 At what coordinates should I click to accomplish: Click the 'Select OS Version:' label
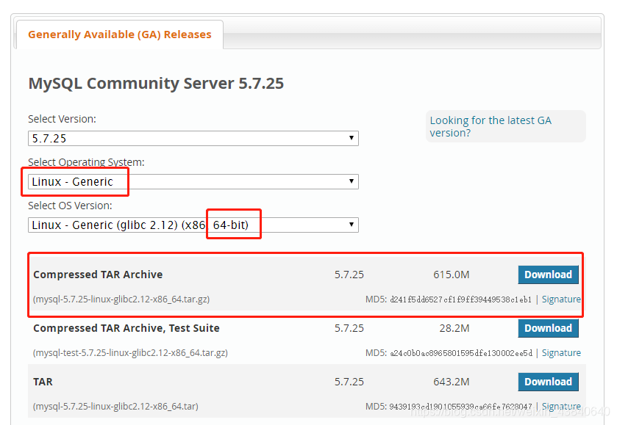pos(70,206)
